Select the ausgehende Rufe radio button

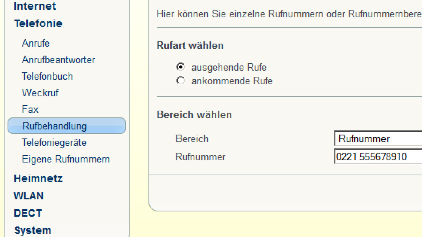(180, 67)
